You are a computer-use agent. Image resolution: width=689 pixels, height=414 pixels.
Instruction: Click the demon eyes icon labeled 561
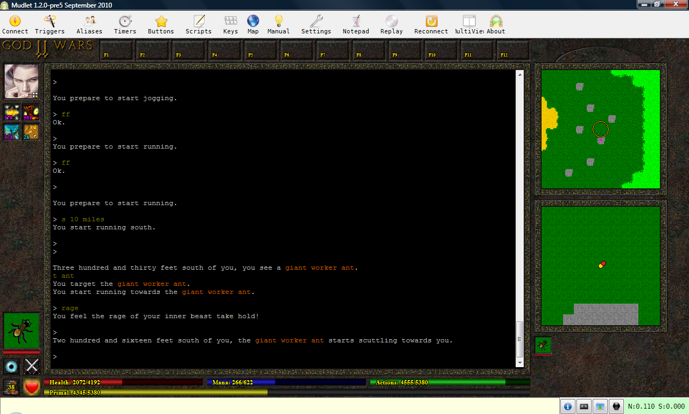click(31, 112)
